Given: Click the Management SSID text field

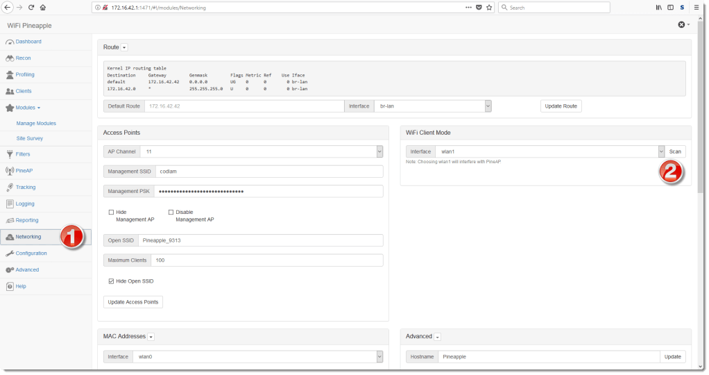Looking at the screenshot, I should click(x=268, y=172).
